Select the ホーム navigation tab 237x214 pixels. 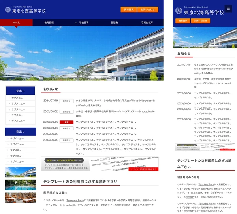coord(16,23)
